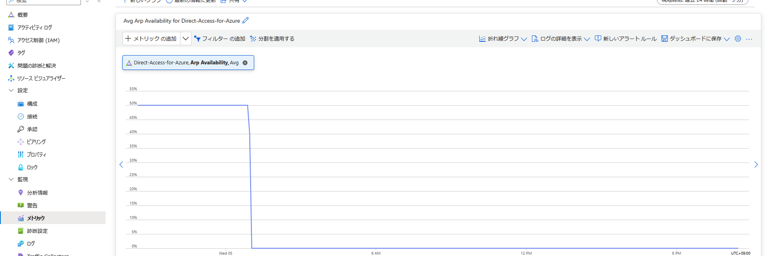Image resolution: width=765 pixels, height=256 pixels.
Task: Open the タグ section
Action: 21,53
